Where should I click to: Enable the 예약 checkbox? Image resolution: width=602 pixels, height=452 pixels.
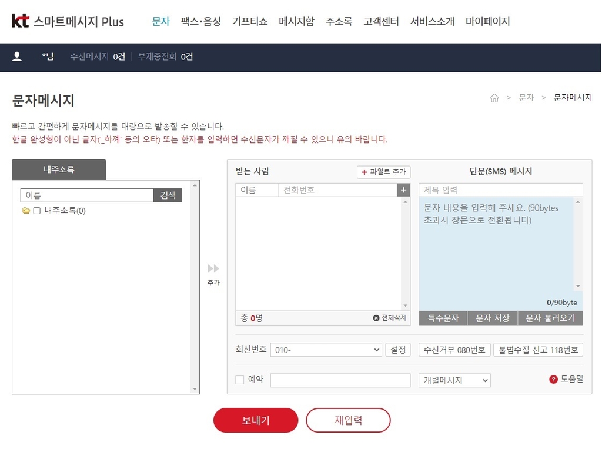coord(240,380)
